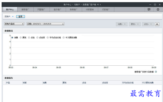Click the 搜索推广支持今日数据 note text
Image resolution: width=163 pixels, height=102 pixels.
click(144, 72)
